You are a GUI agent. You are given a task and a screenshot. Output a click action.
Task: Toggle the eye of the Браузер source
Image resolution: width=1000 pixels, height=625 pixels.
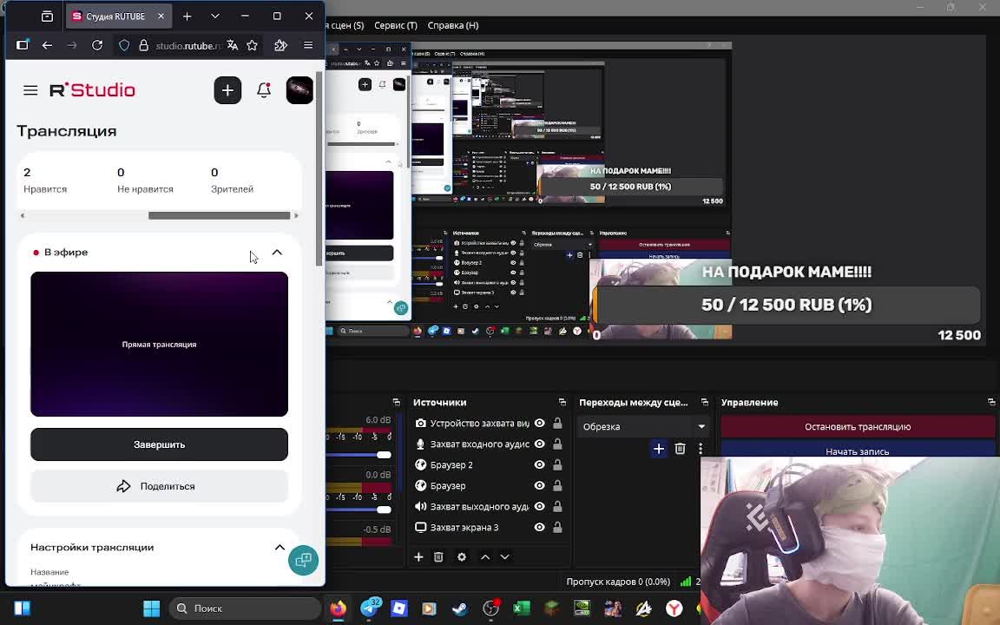coord(540,485)
